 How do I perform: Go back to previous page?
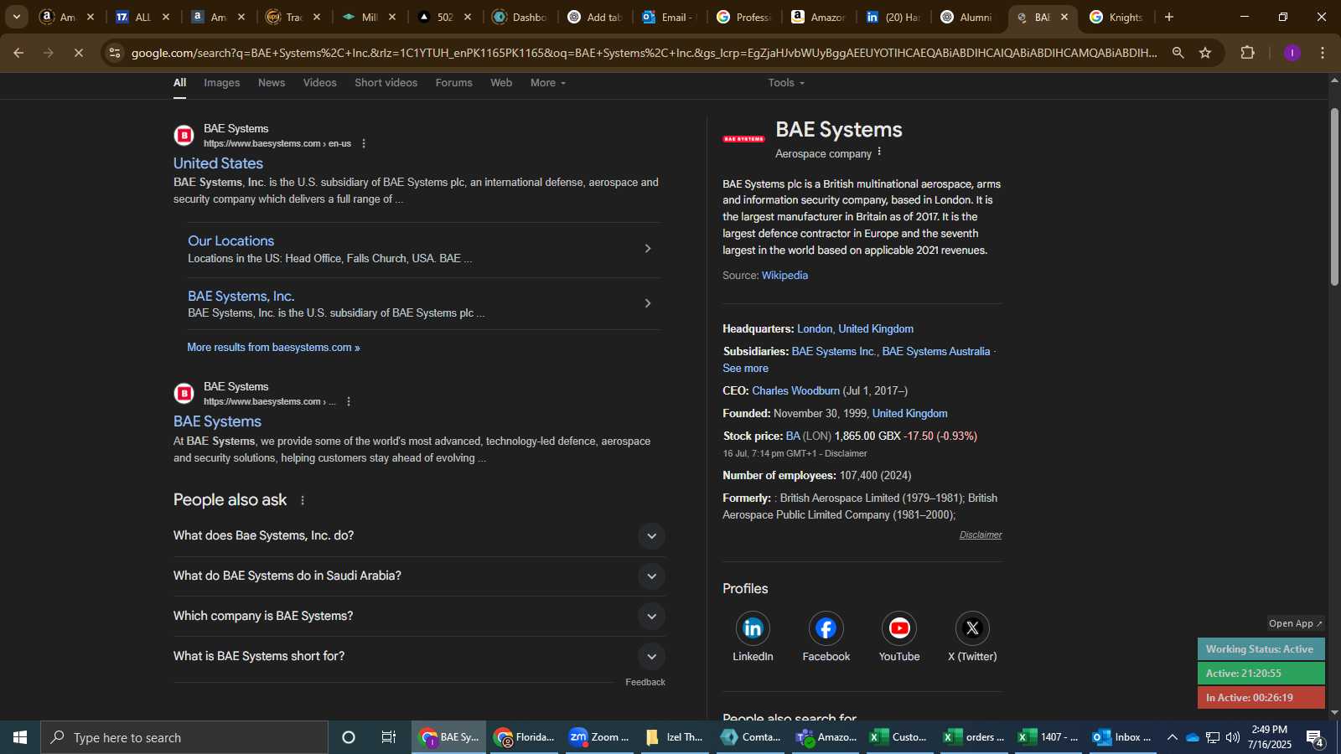[x=18, y=53]
